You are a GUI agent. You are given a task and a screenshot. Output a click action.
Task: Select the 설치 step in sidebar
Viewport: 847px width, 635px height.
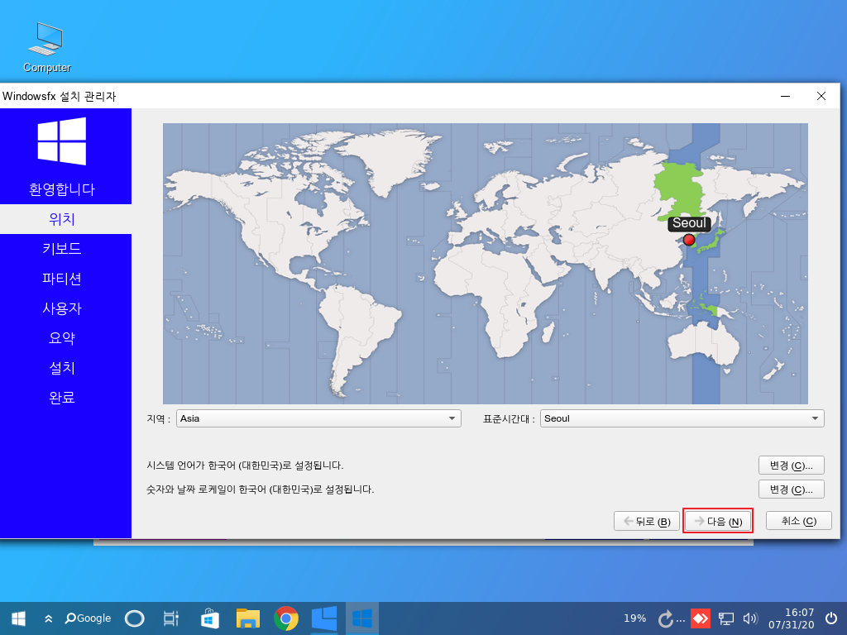[x=61, y=368]
